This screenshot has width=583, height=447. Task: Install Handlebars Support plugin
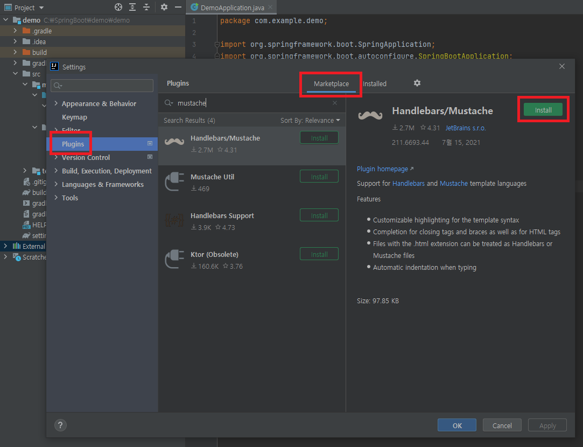(x=319, y=215)
